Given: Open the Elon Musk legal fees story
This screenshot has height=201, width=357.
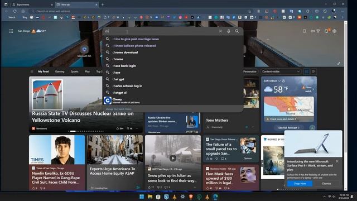Looking at the screenshot, I should click(230, 178).
